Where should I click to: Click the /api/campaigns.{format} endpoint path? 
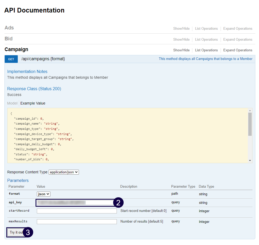43,59
